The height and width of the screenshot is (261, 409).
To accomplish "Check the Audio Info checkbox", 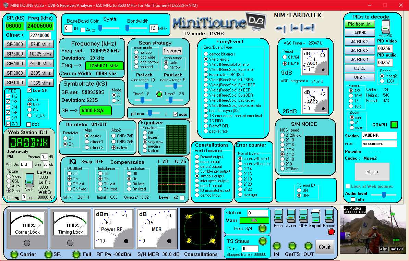I will coord(353,200).
